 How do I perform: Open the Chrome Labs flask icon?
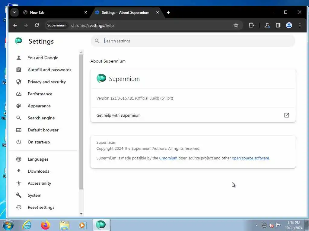[267, 25]
